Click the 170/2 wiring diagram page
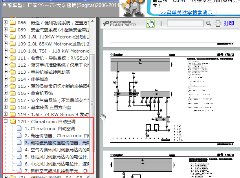 pos(171,99)
